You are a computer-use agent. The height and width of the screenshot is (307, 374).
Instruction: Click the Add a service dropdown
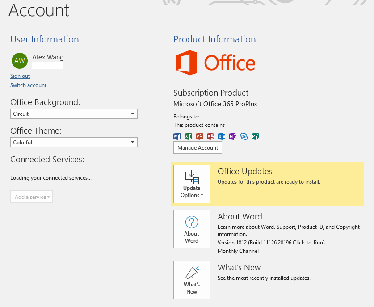pos(31,197)
